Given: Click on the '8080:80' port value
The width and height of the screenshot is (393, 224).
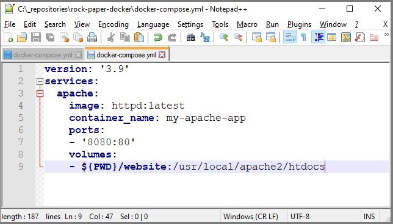Looking at the screenshot, I should click(x=109, y=142).
